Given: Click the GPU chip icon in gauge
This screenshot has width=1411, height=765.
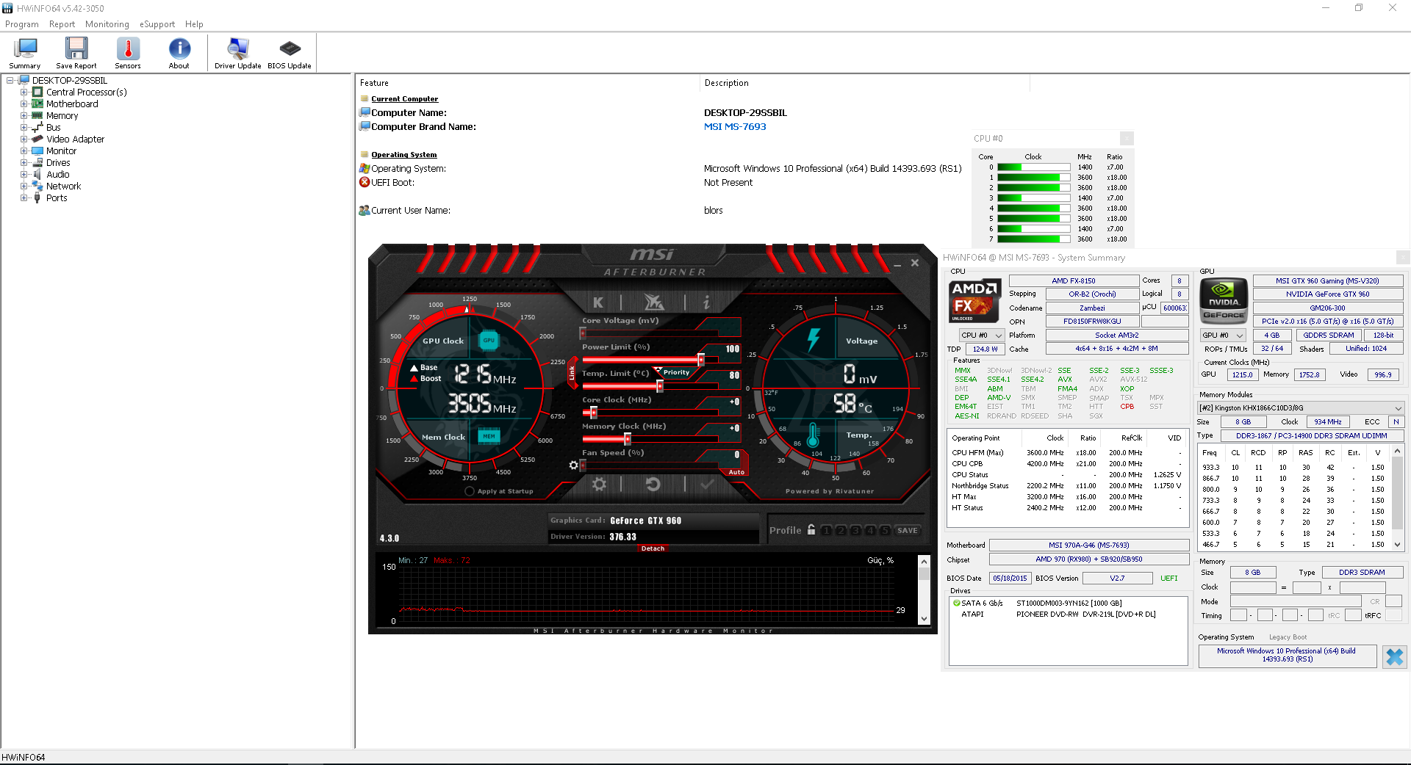Looking at the screenshot, I should [x=489, y=341].
